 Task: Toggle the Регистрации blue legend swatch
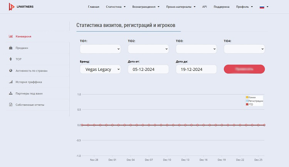coord(247,101)
